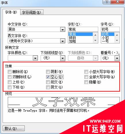Toggle 小型大写字母 small caps checkbox
Viewport: 125px width, 134px height.
pos(86,72)
